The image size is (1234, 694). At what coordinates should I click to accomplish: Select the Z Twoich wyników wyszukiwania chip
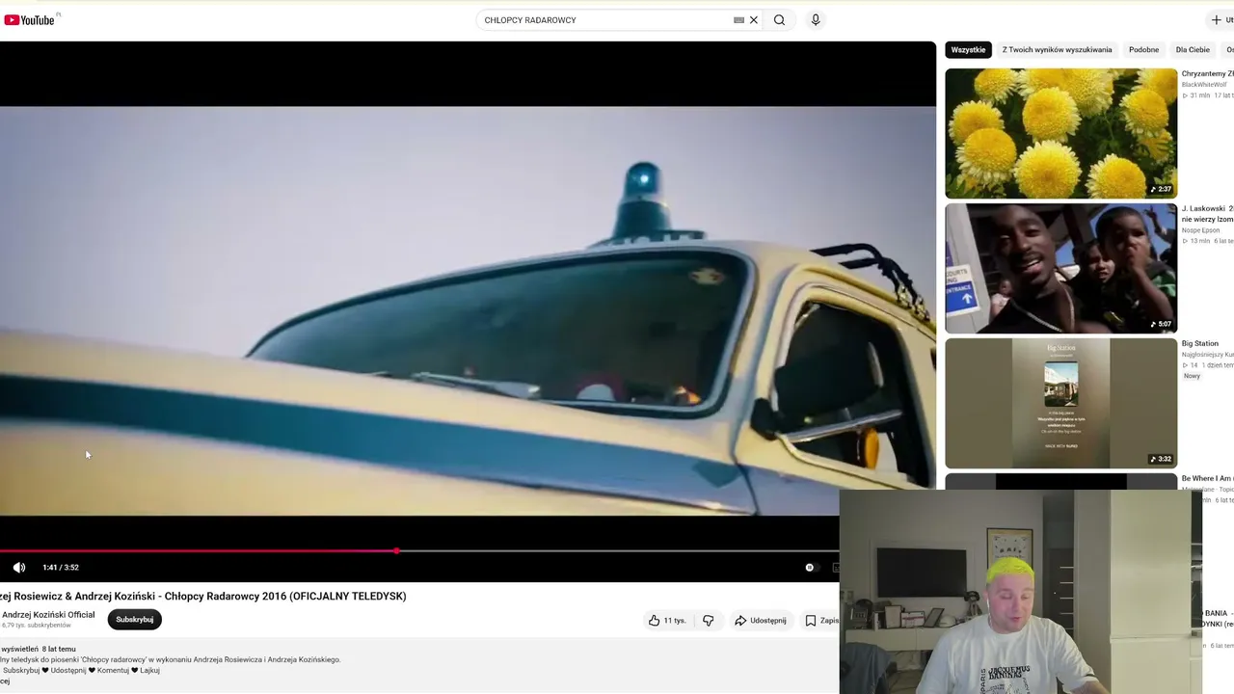[x=1057, y=50]
